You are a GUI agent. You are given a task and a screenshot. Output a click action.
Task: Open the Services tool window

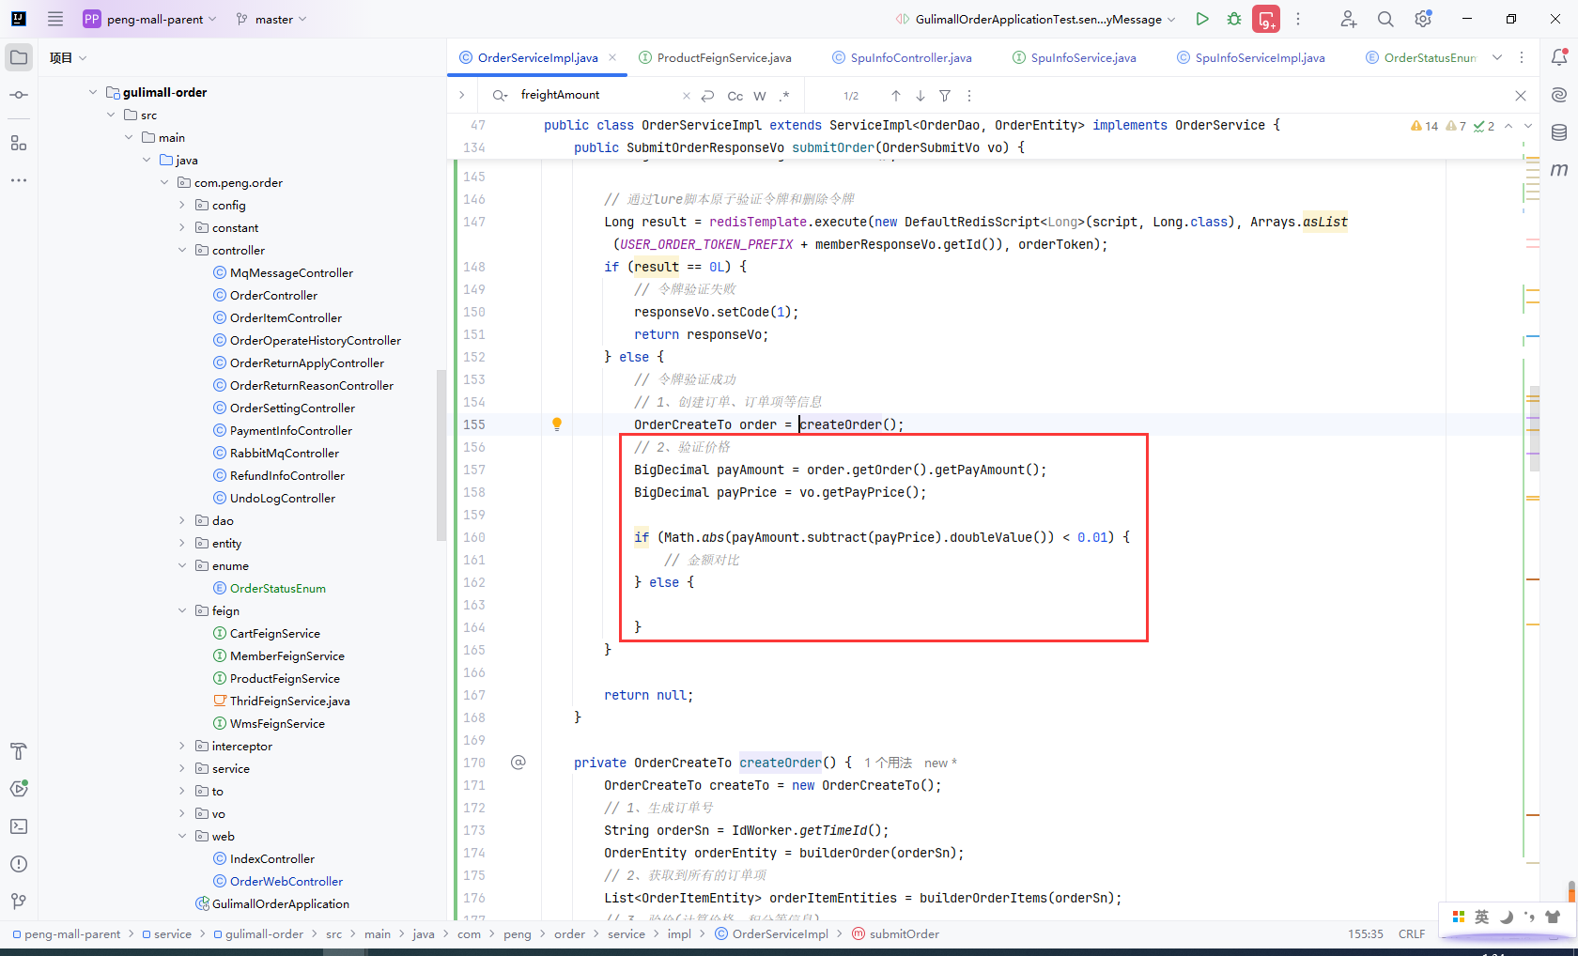(19, 789)
